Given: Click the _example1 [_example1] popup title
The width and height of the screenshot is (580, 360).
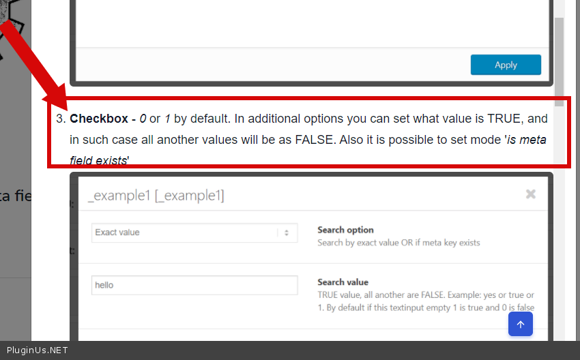Looking at the screenshot, I should click(156, 196).
